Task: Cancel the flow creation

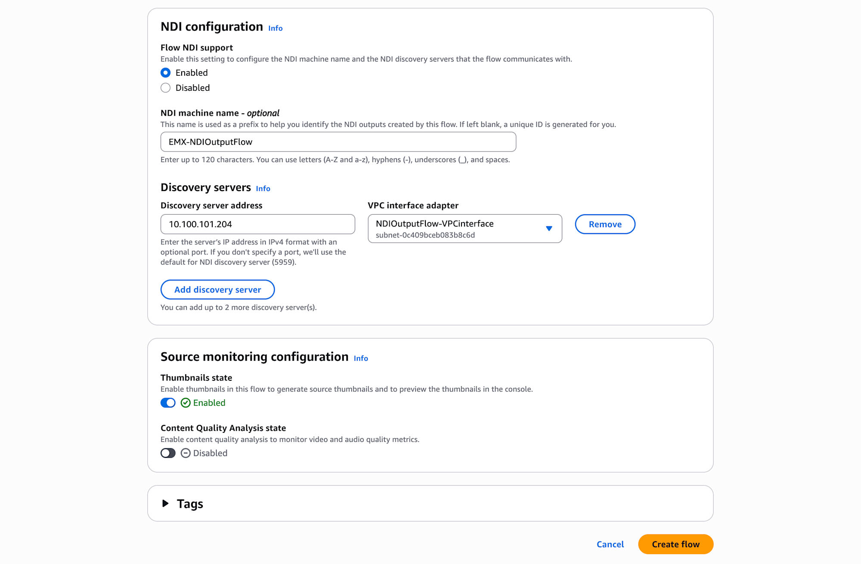Action: pyautogui.click(x=610, y=544)
